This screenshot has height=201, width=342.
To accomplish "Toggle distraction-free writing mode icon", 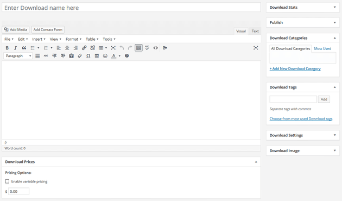I will tap(256, 48).
